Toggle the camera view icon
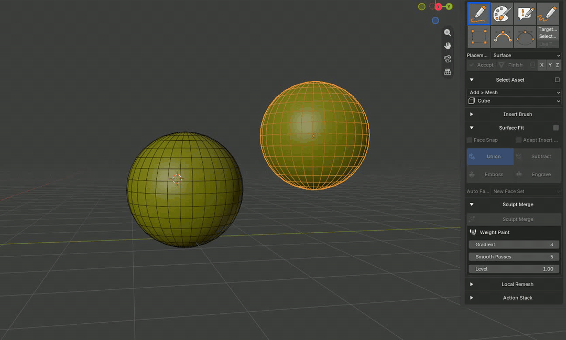This screenshot has width=566, height=340. click(448, 59)
